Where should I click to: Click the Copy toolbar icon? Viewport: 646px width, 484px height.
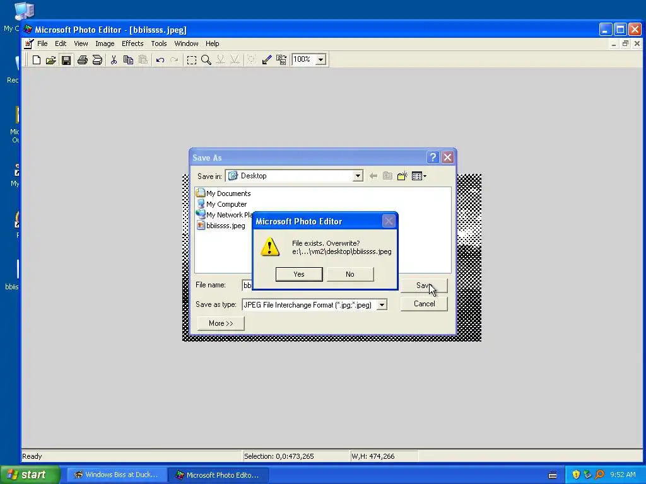point(128,60)
